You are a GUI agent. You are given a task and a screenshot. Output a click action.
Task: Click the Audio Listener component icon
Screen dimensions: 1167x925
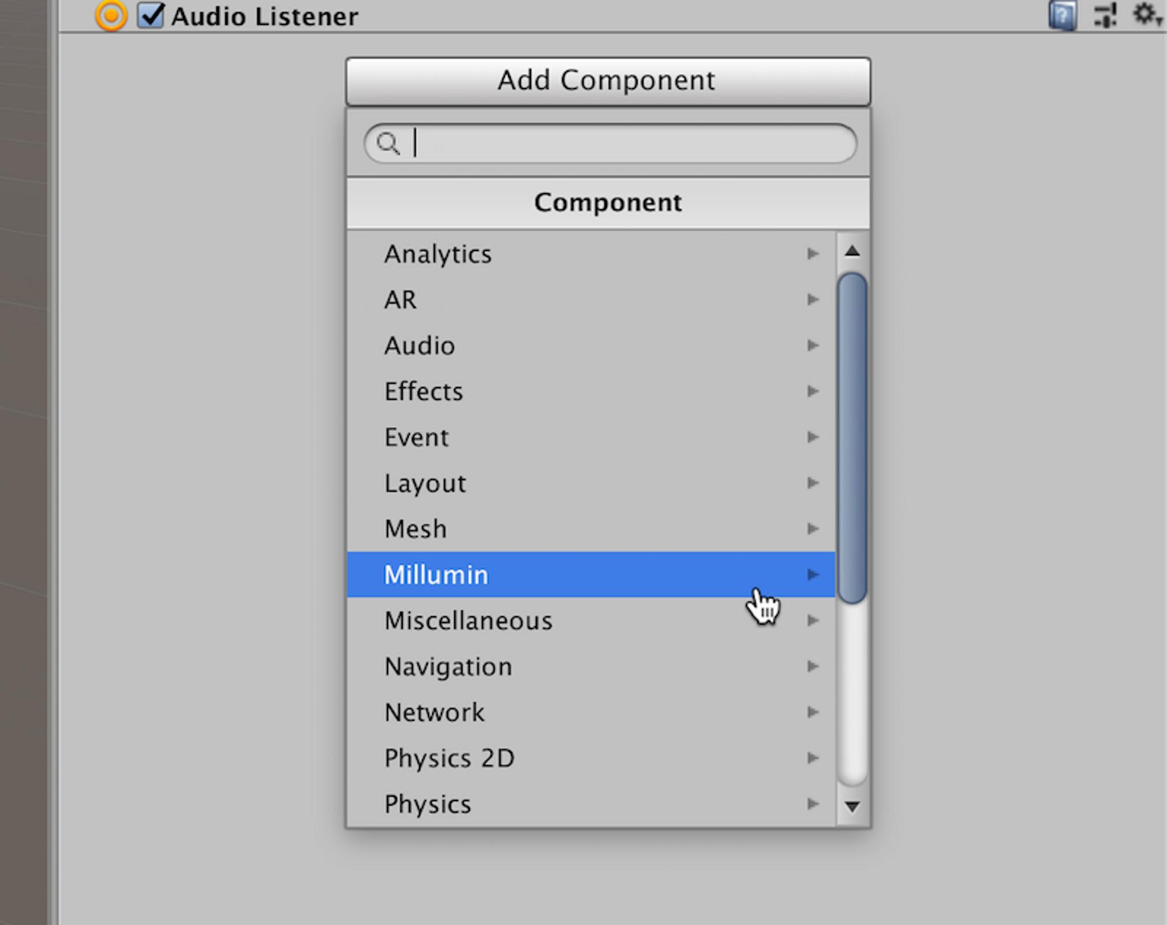coord(110,15)
